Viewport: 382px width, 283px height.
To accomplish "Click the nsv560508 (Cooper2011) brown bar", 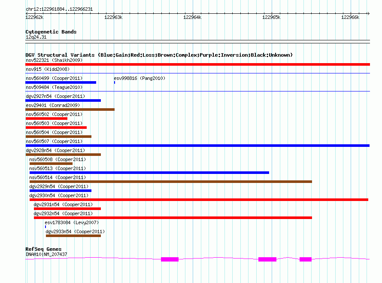I will (x=51, y=164).
